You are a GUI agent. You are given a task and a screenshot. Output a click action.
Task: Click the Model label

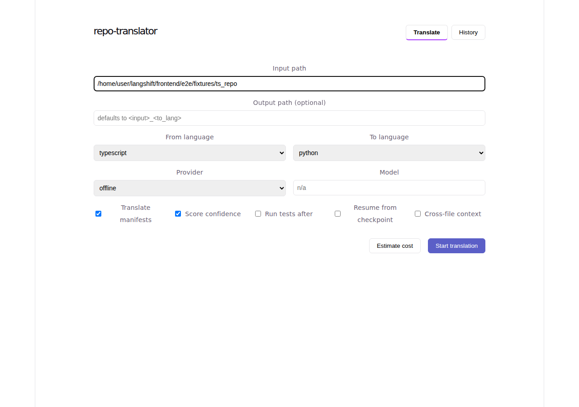tap(389, 172)
